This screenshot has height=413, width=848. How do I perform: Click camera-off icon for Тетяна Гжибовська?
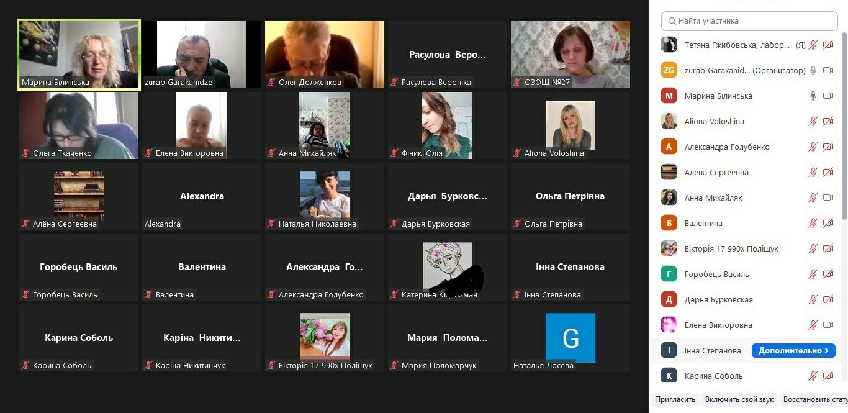(828, 45)
